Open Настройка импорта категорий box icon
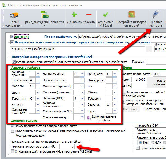Image resolution: width=166 pixels, height=159 pixels. point(131,14)
